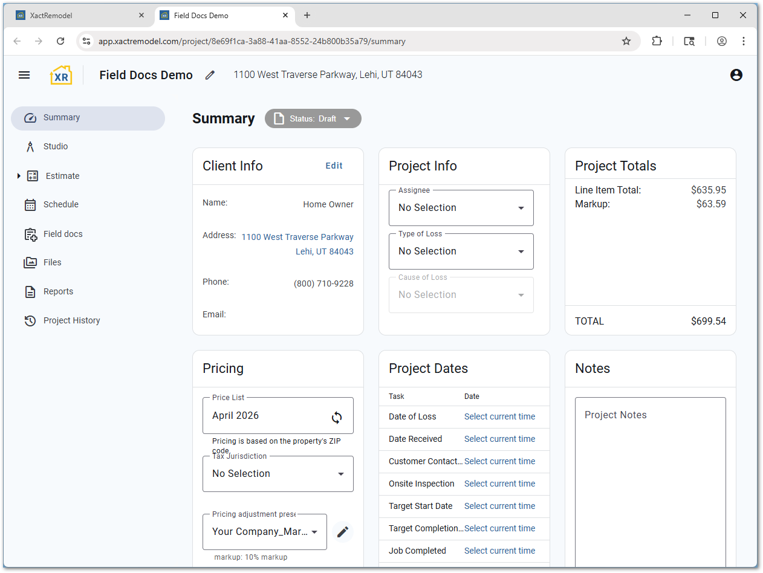Click the XR house logo
Image resolution: width=763 pixels, height=573 pixels.
(61, 75)
